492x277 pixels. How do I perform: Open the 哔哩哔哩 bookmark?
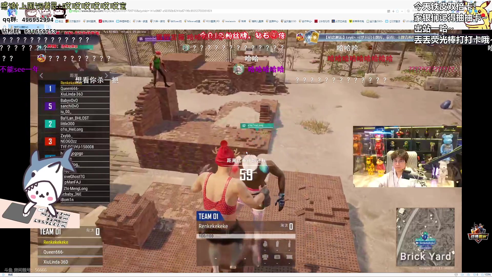123,21
